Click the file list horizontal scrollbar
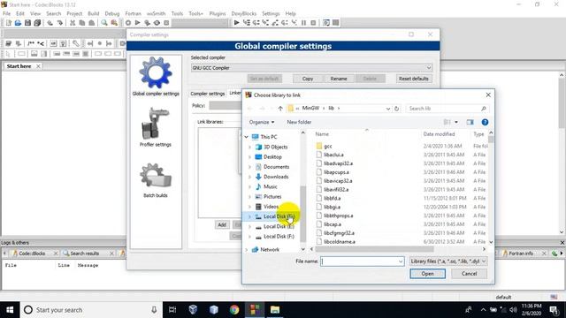Screen dimensions: 566x318 pos(374,249)
